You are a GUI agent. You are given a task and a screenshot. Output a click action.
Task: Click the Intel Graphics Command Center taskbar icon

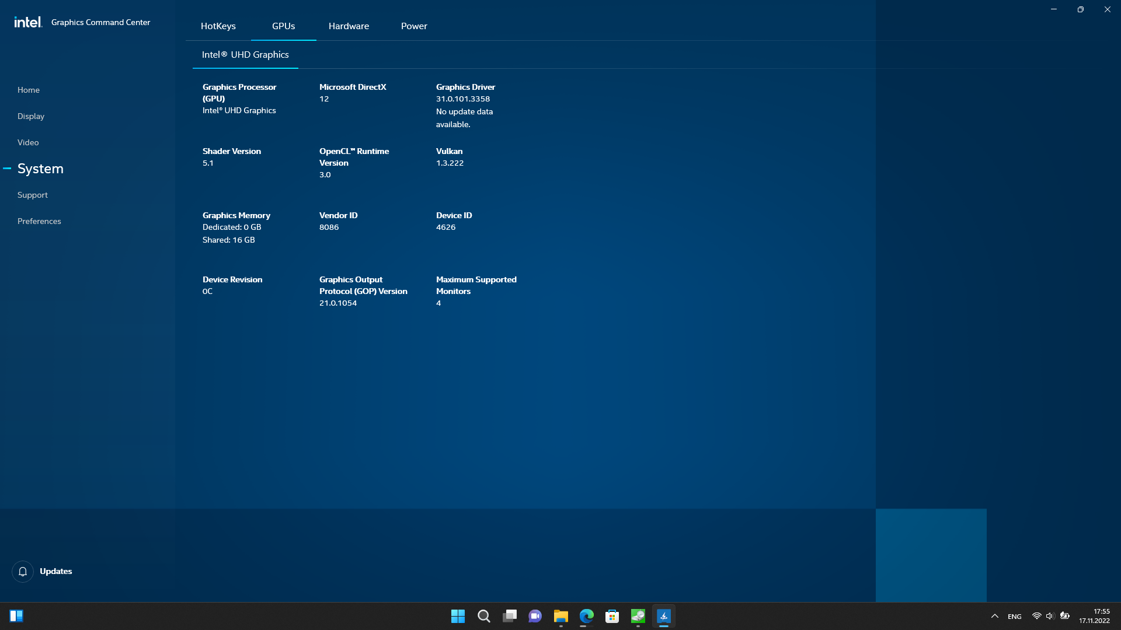(x=664, y=616)
